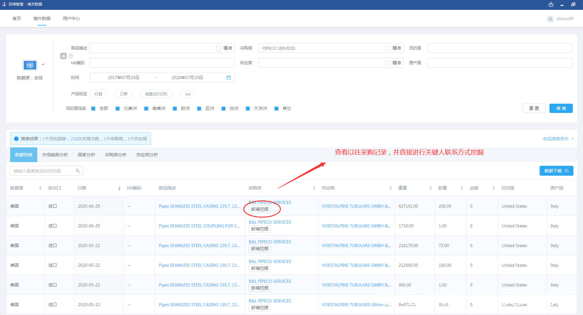Sort by 日期 column arrows
Viewport: 583px width, 315px height.
[119, 188]
